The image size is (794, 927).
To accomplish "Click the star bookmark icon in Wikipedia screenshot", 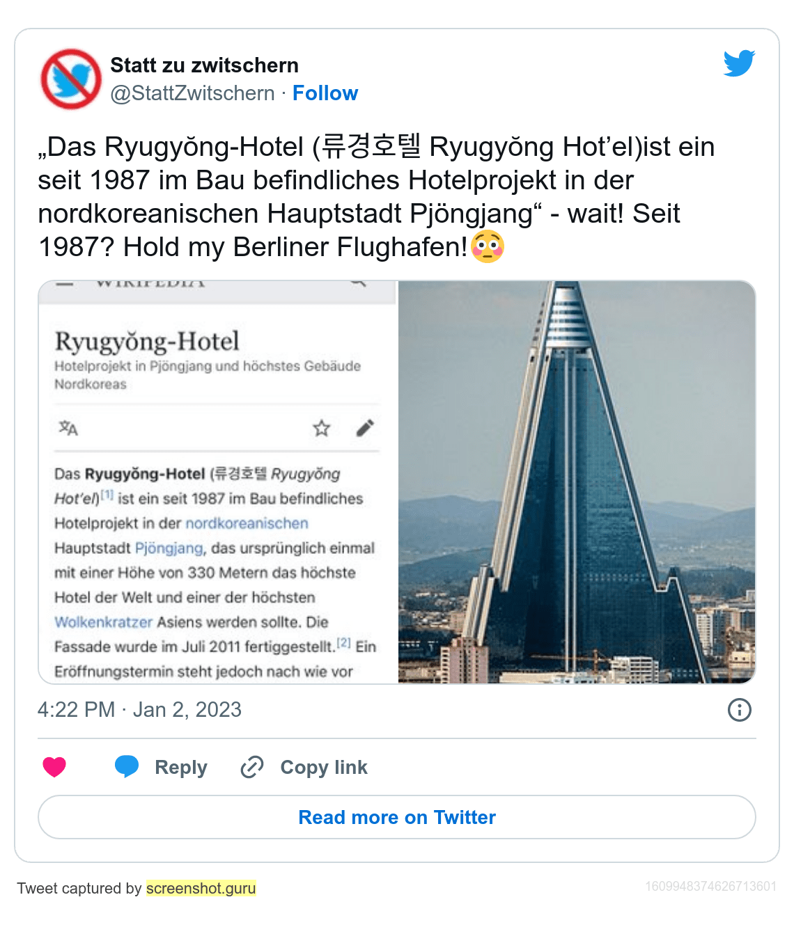I will click(321, 428).
